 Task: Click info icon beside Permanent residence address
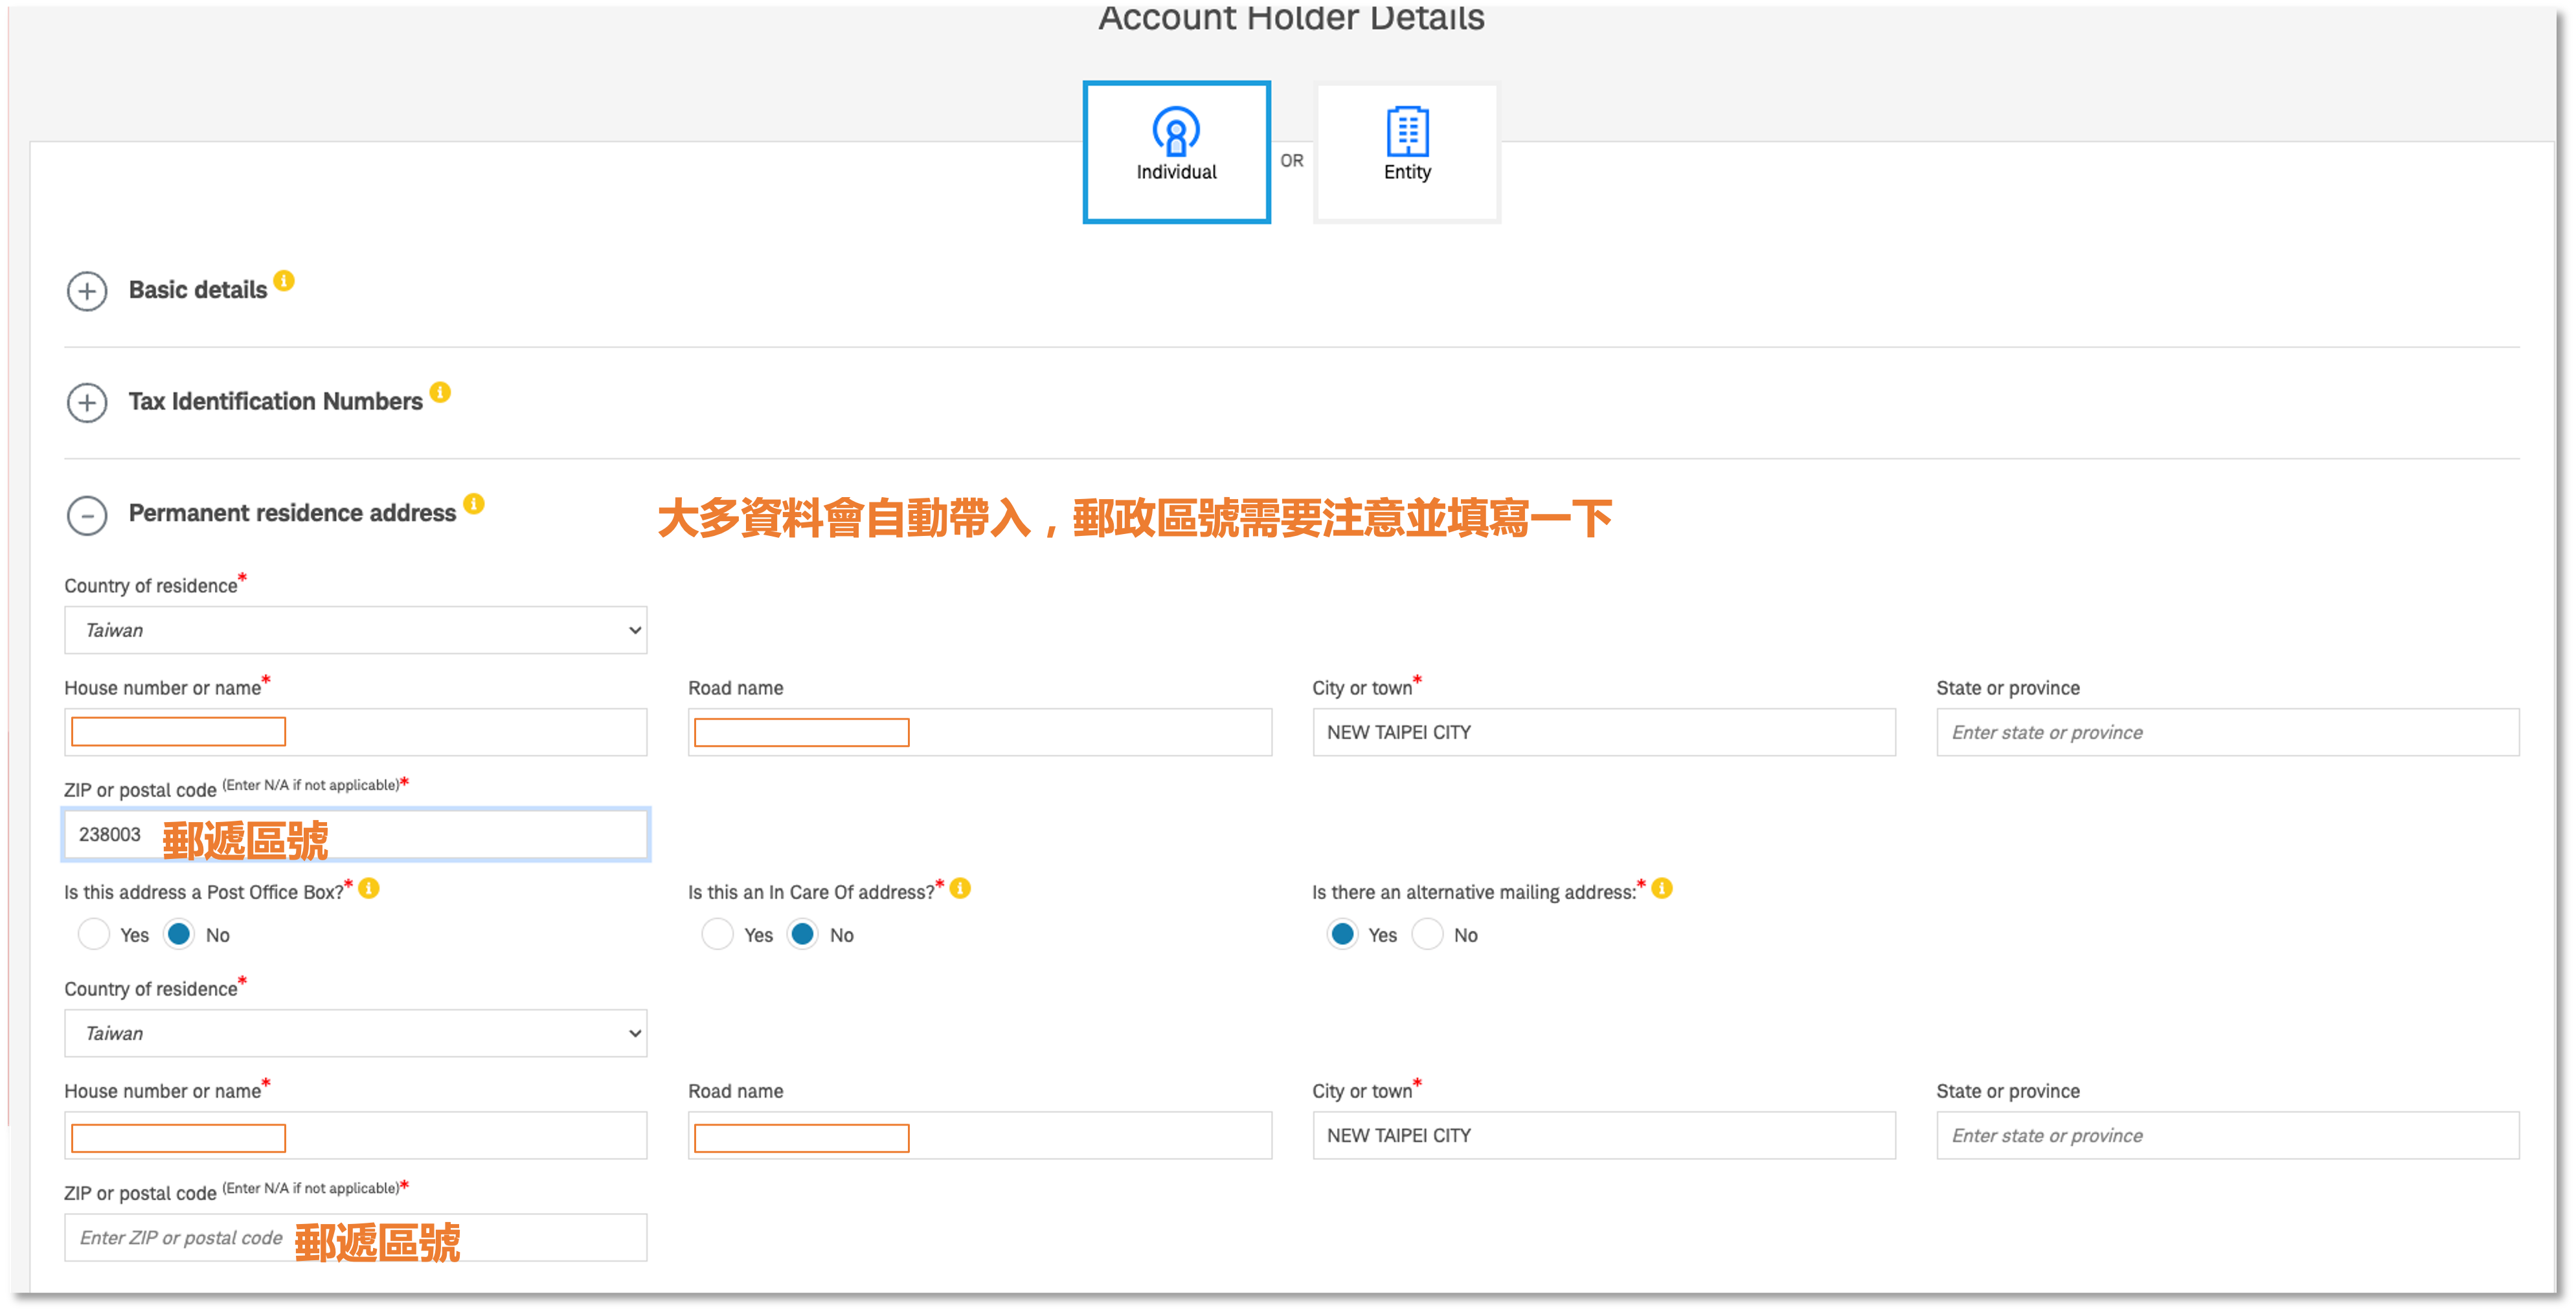(x=474, y=504)
